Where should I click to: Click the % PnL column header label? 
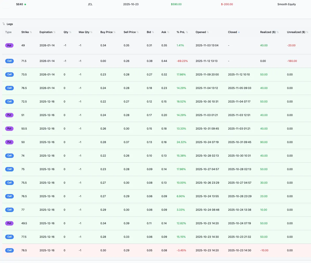[x=181, y=32]
